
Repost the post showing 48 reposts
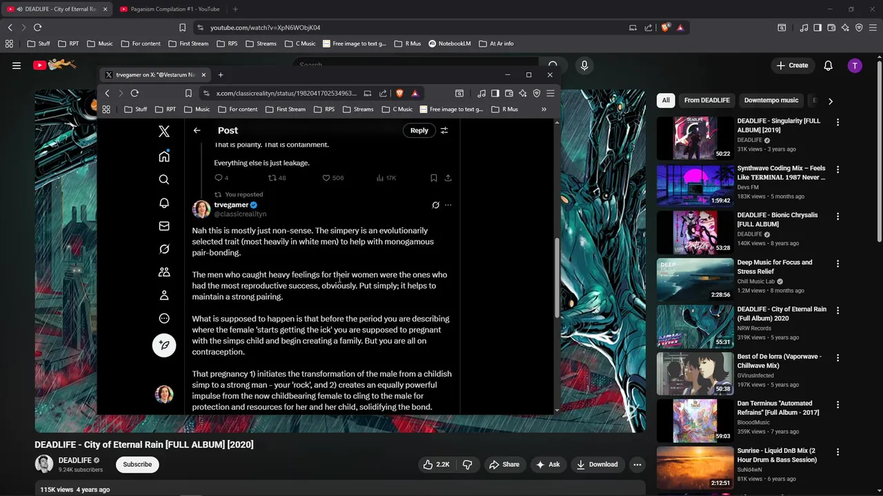(x=277, y=178)
